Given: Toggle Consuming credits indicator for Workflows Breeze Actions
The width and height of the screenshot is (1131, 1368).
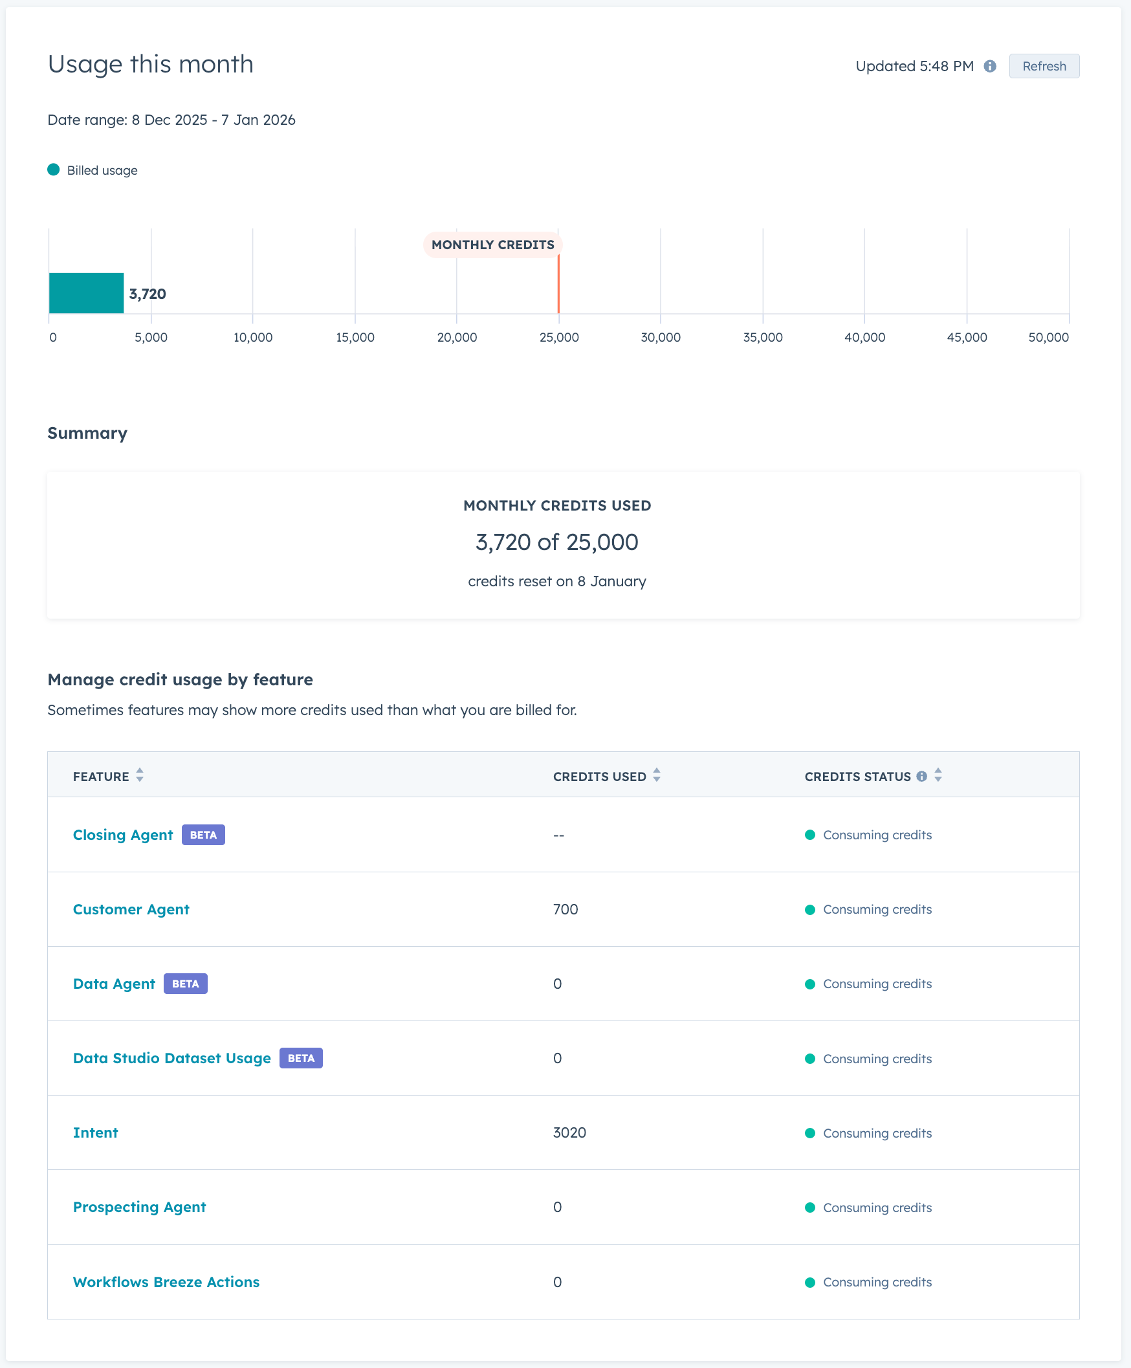Looking at the screenshot, I should click(x=810, y=1282).
